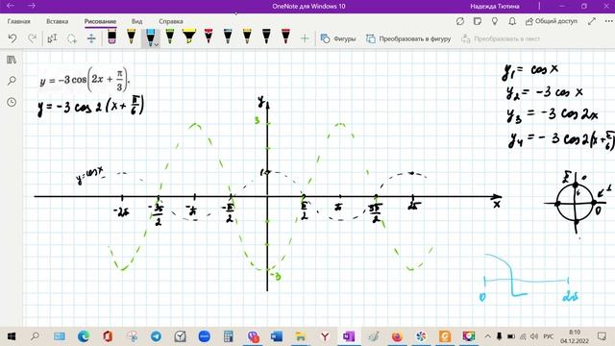The height and width of the screenshot is (346, 615).
Task: Click Преобразовать в текст
Action: click(x=501, y=38)
